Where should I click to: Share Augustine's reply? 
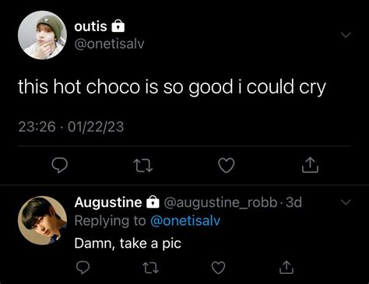coord(286,268)
